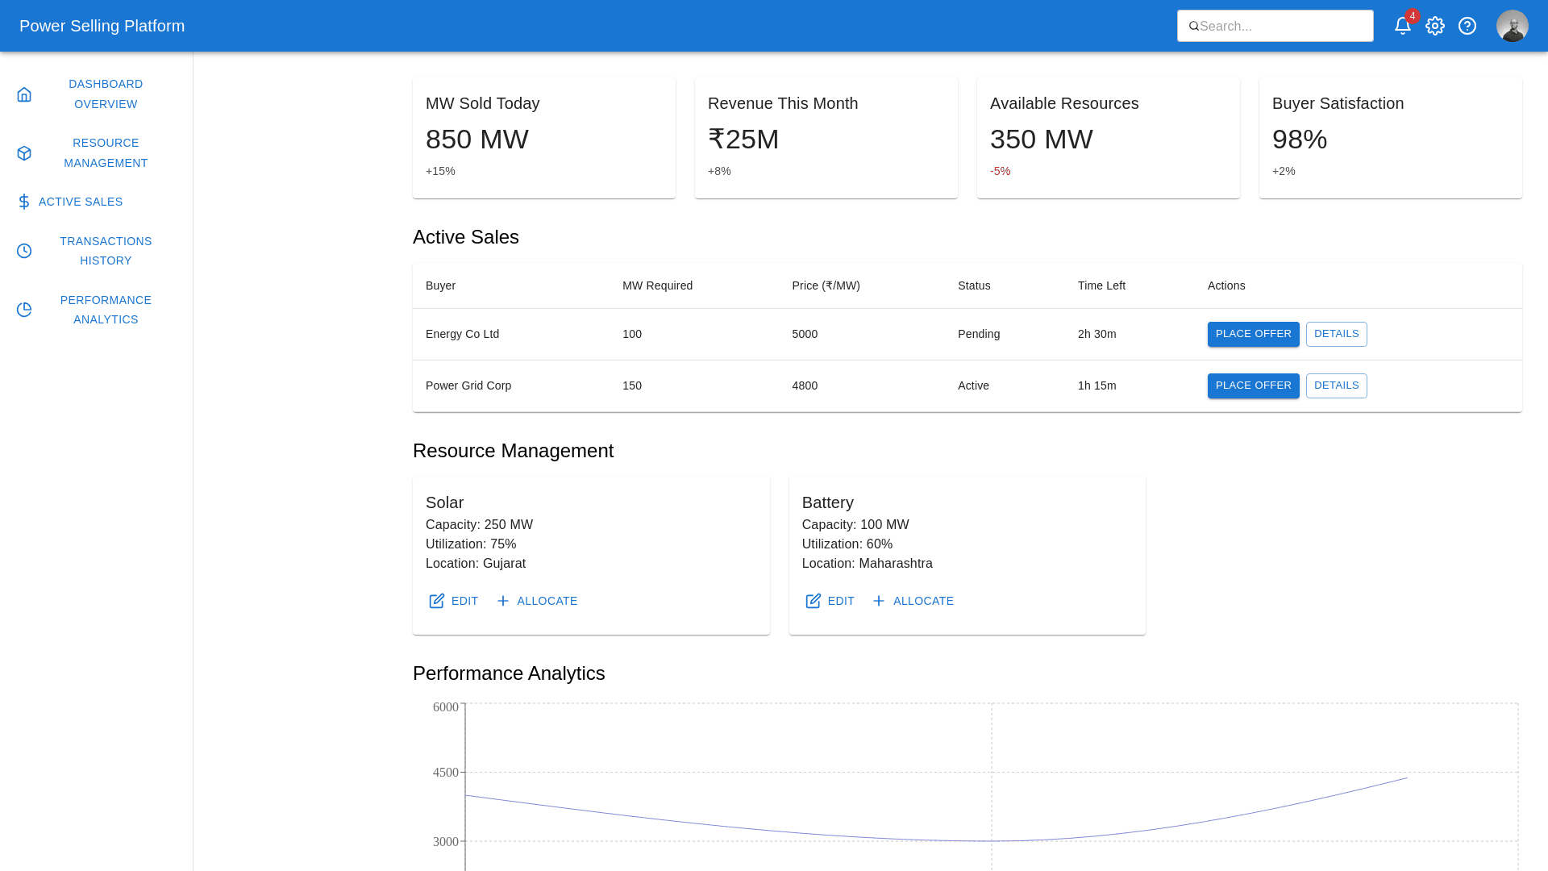Click the Performance Analytics pie chart icon
Image resolution: width=1548 pixels, height=871 pixels.
[x=24, y=310]
